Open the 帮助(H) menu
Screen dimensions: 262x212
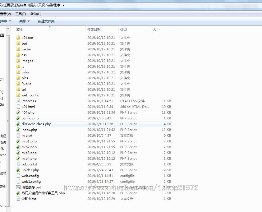click(36, 14)
